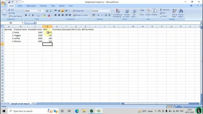This screenshot has height=114, width=203.
Task: Align text left
Action: (x=56, y=15)
